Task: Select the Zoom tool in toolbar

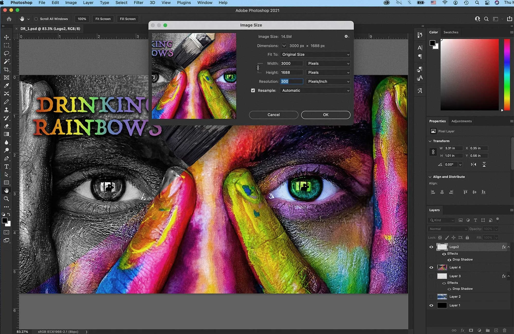Action: [6, 199]
